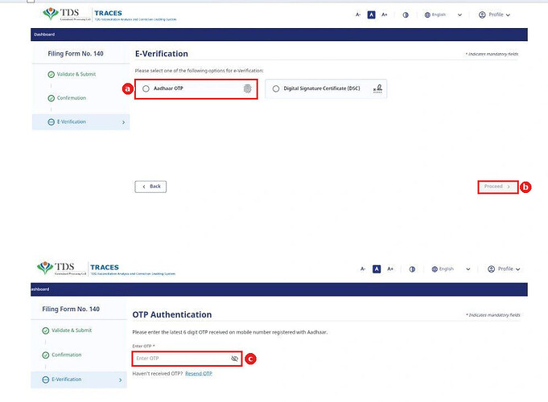The image size is (548, 402).
Task: Toggle OTP visibility eye icon
Action: pos(234,359)
